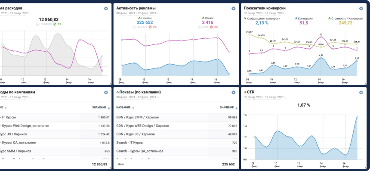Screen dimensions: 370x171
Task: Open settings gear of CTR widget
Action: (x=361, y=92)
